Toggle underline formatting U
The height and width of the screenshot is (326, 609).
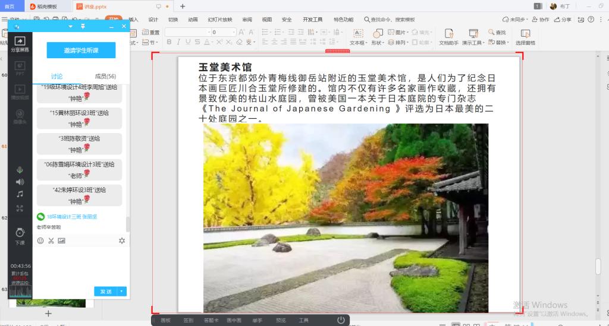point(188,42)
